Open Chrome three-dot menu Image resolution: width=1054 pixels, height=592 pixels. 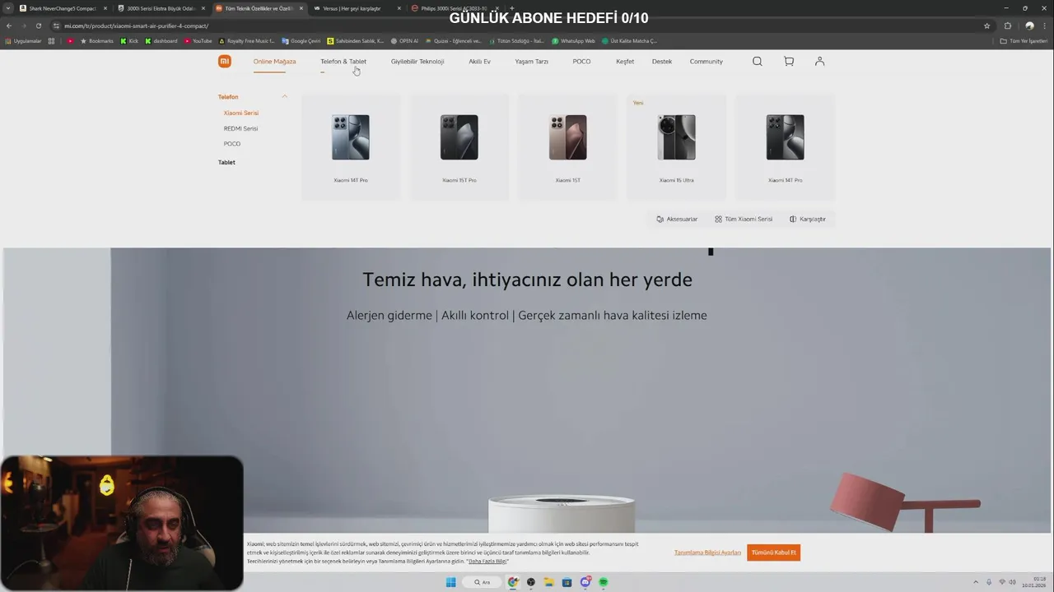pos(1044,25)
